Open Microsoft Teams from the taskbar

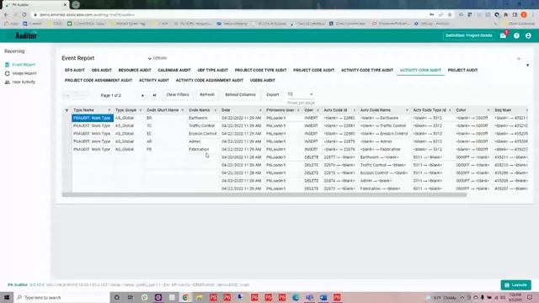pos(309,297)
